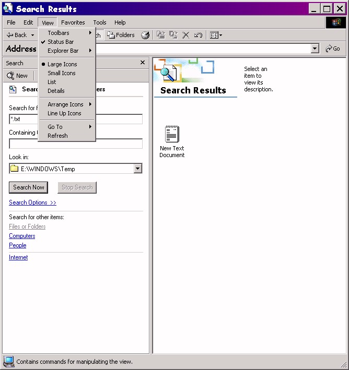
Task: Open the Edit menu
Action: [28, 22]
